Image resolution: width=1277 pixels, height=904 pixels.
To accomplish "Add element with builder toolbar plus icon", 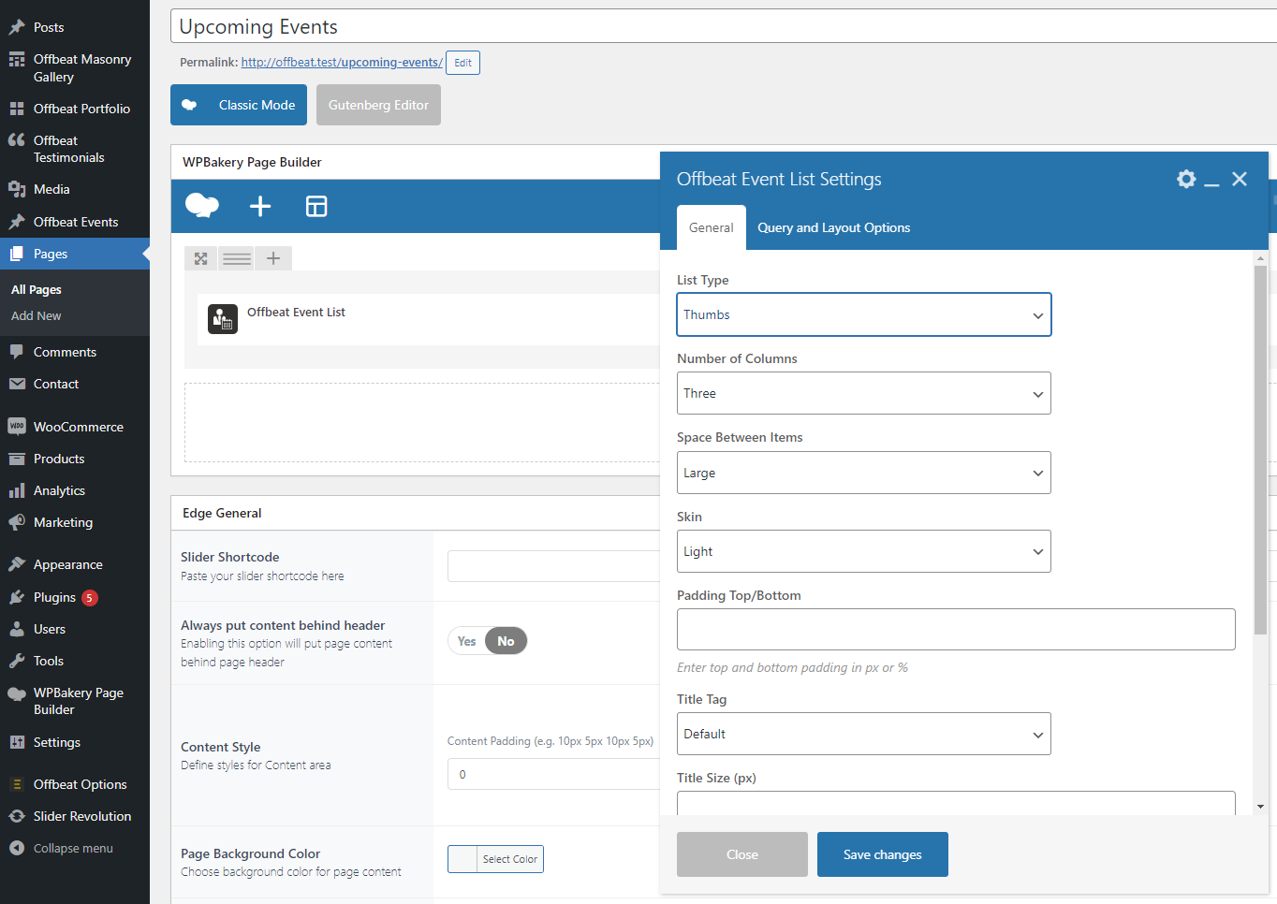I will (x=260, y=206).
